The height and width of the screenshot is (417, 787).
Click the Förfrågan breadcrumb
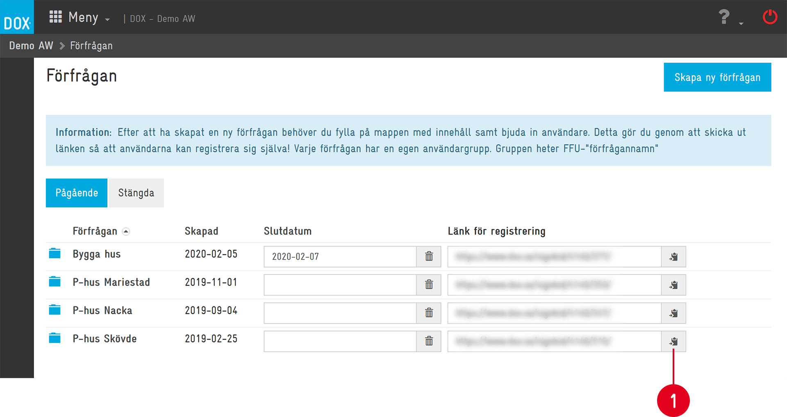point(91,46)
